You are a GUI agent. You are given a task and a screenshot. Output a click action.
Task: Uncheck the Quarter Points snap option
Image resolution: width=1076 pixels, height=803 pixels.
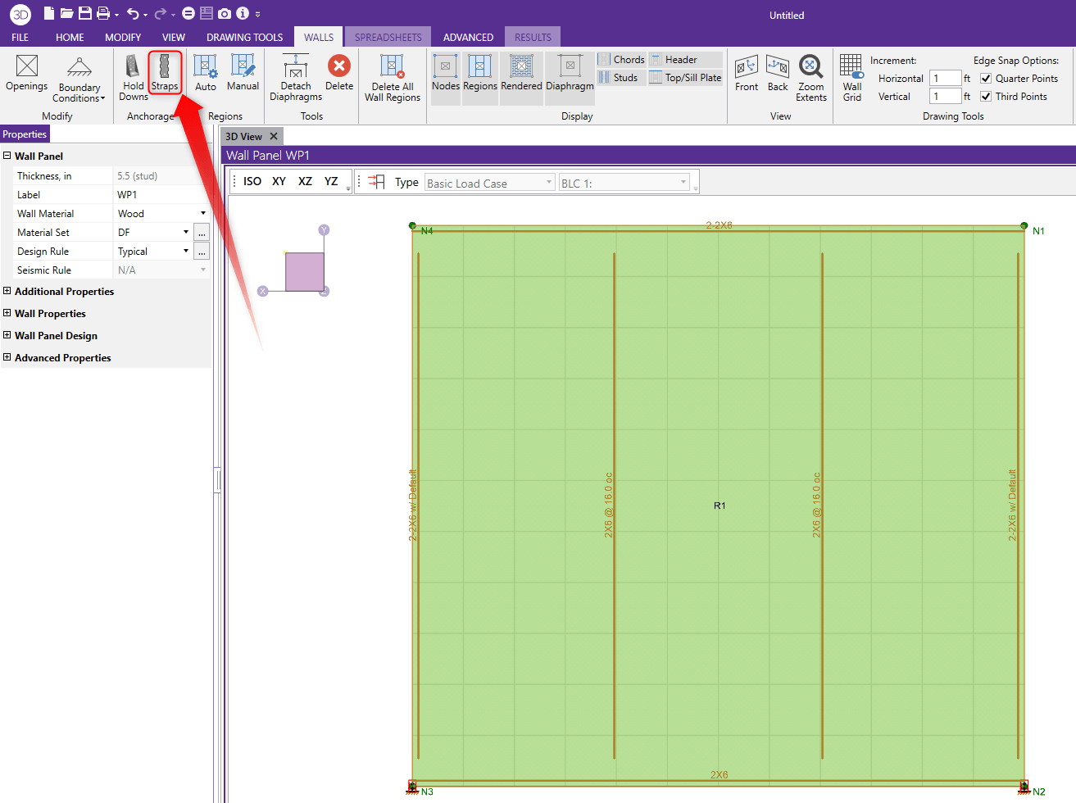coord(987,79)
